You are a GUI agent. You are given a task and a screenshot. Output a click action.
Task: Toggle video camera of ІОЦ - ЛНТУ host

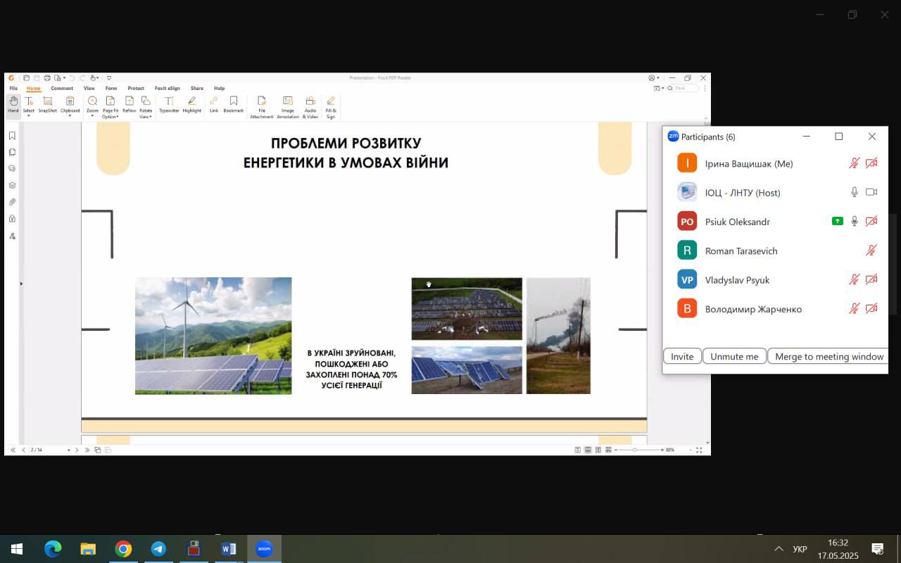tap(871, 192)
